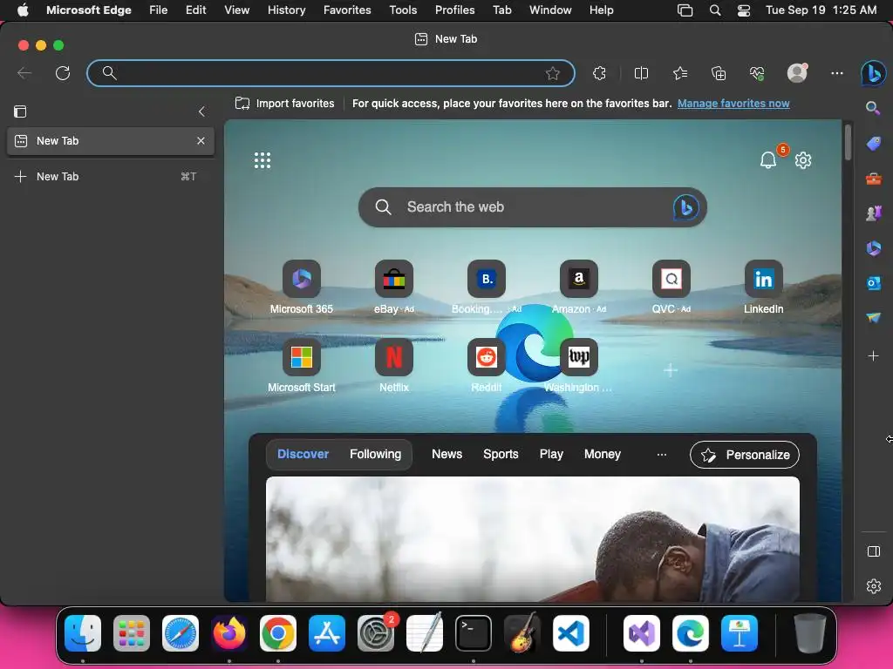This screenshot has height=669, width=893.
Task: Add this page to favorites star
Action: coord(552,73)
